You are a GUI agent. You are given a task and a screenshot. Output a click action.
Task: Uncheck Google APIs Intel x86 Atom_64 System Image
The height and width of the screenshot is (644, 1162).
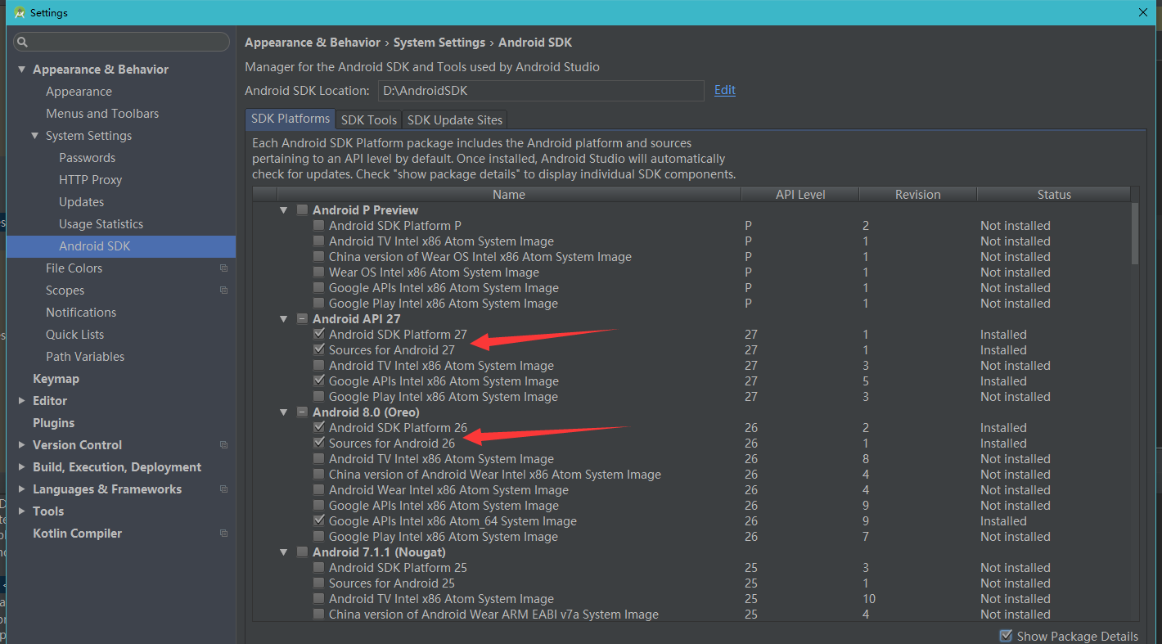[318, 521]
